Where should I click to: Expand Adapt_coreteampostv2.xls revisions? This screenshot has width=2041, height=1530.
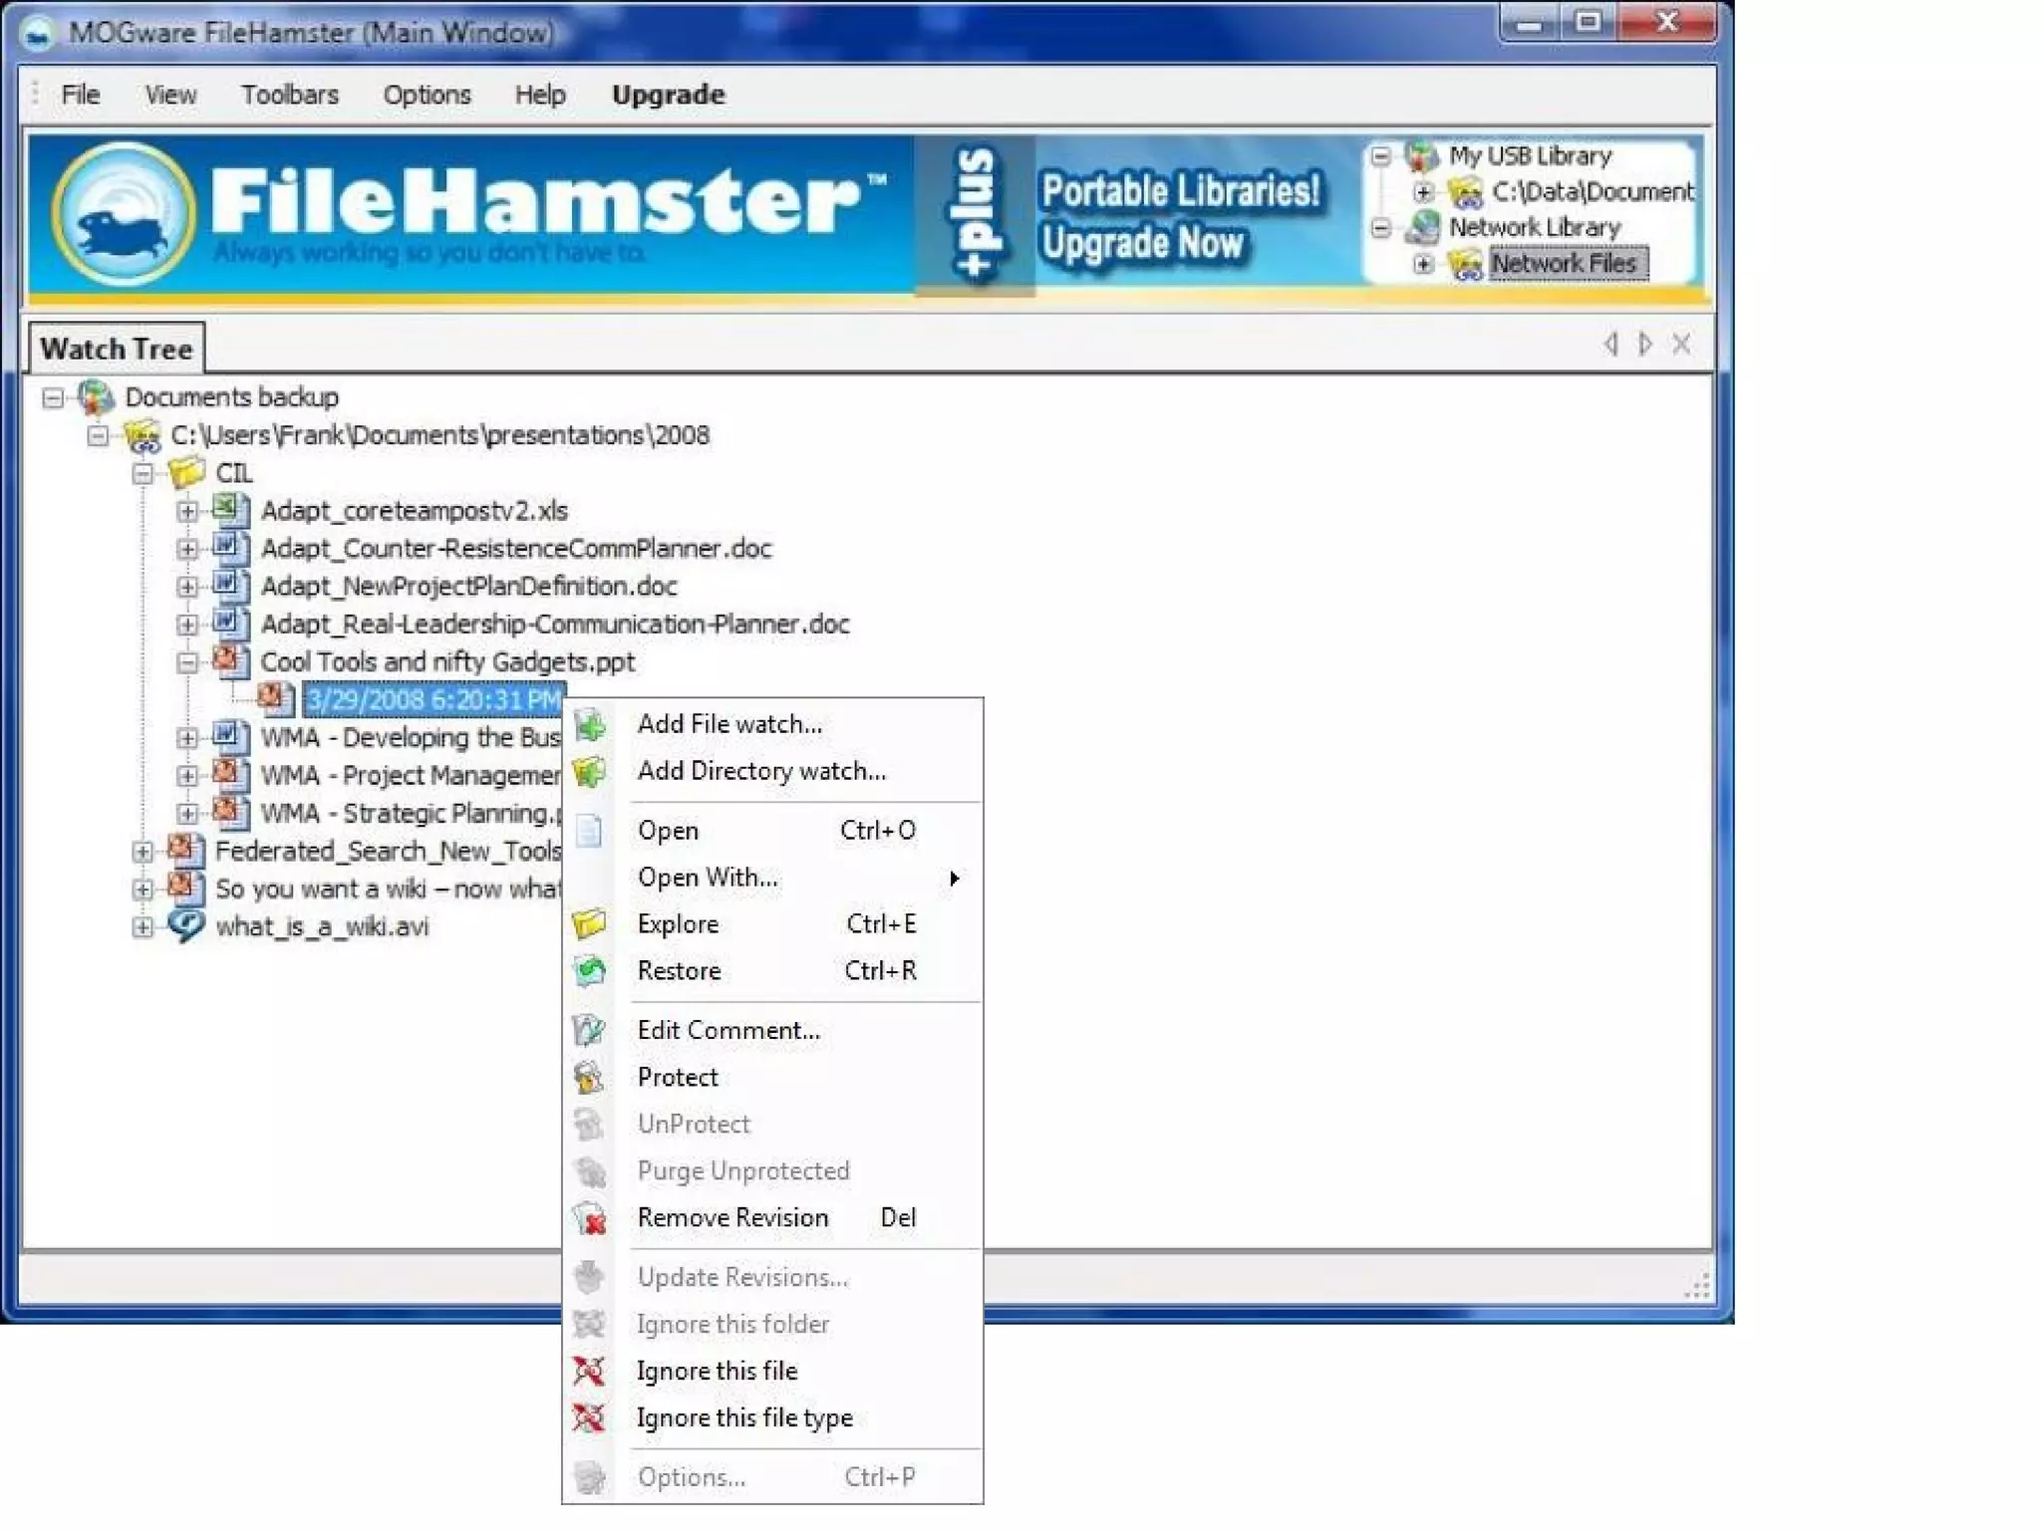pyautogui.click(x=186, y=512)
